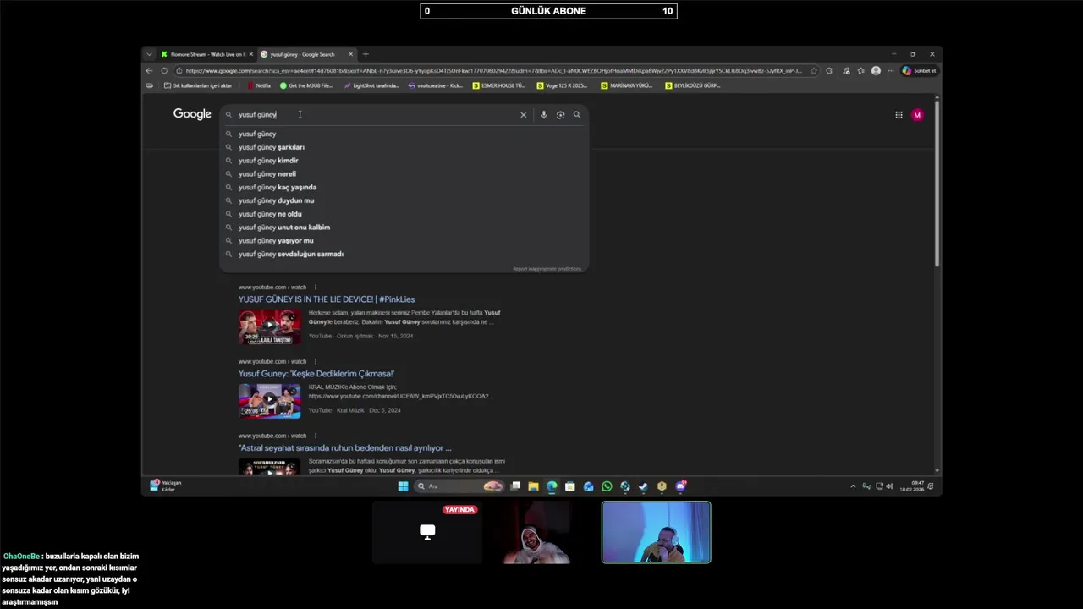Image resolution: width=1083 pixels, height=609 pixels.
Task: Open the MARINAVA YÜRÜ bookmark
Action: (x=627, y=85)
